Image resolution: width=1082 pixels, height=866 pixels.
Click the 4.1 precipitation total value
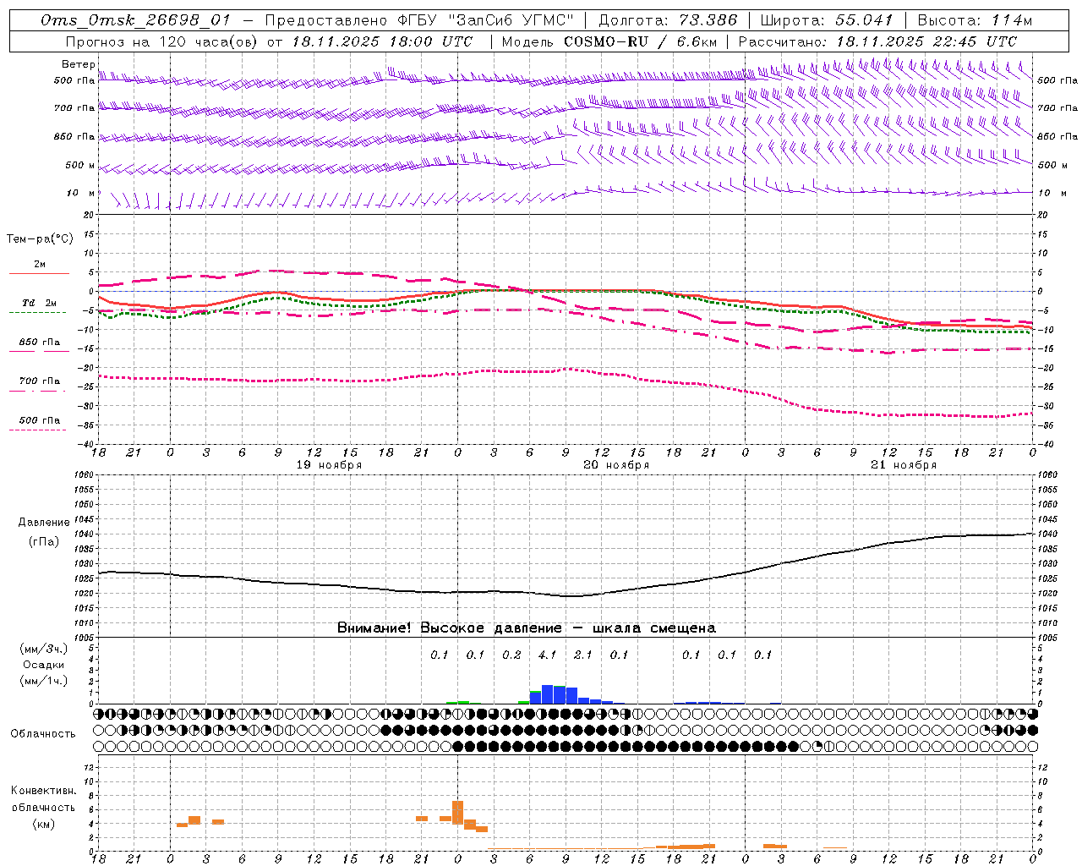(x=547, y=655)
